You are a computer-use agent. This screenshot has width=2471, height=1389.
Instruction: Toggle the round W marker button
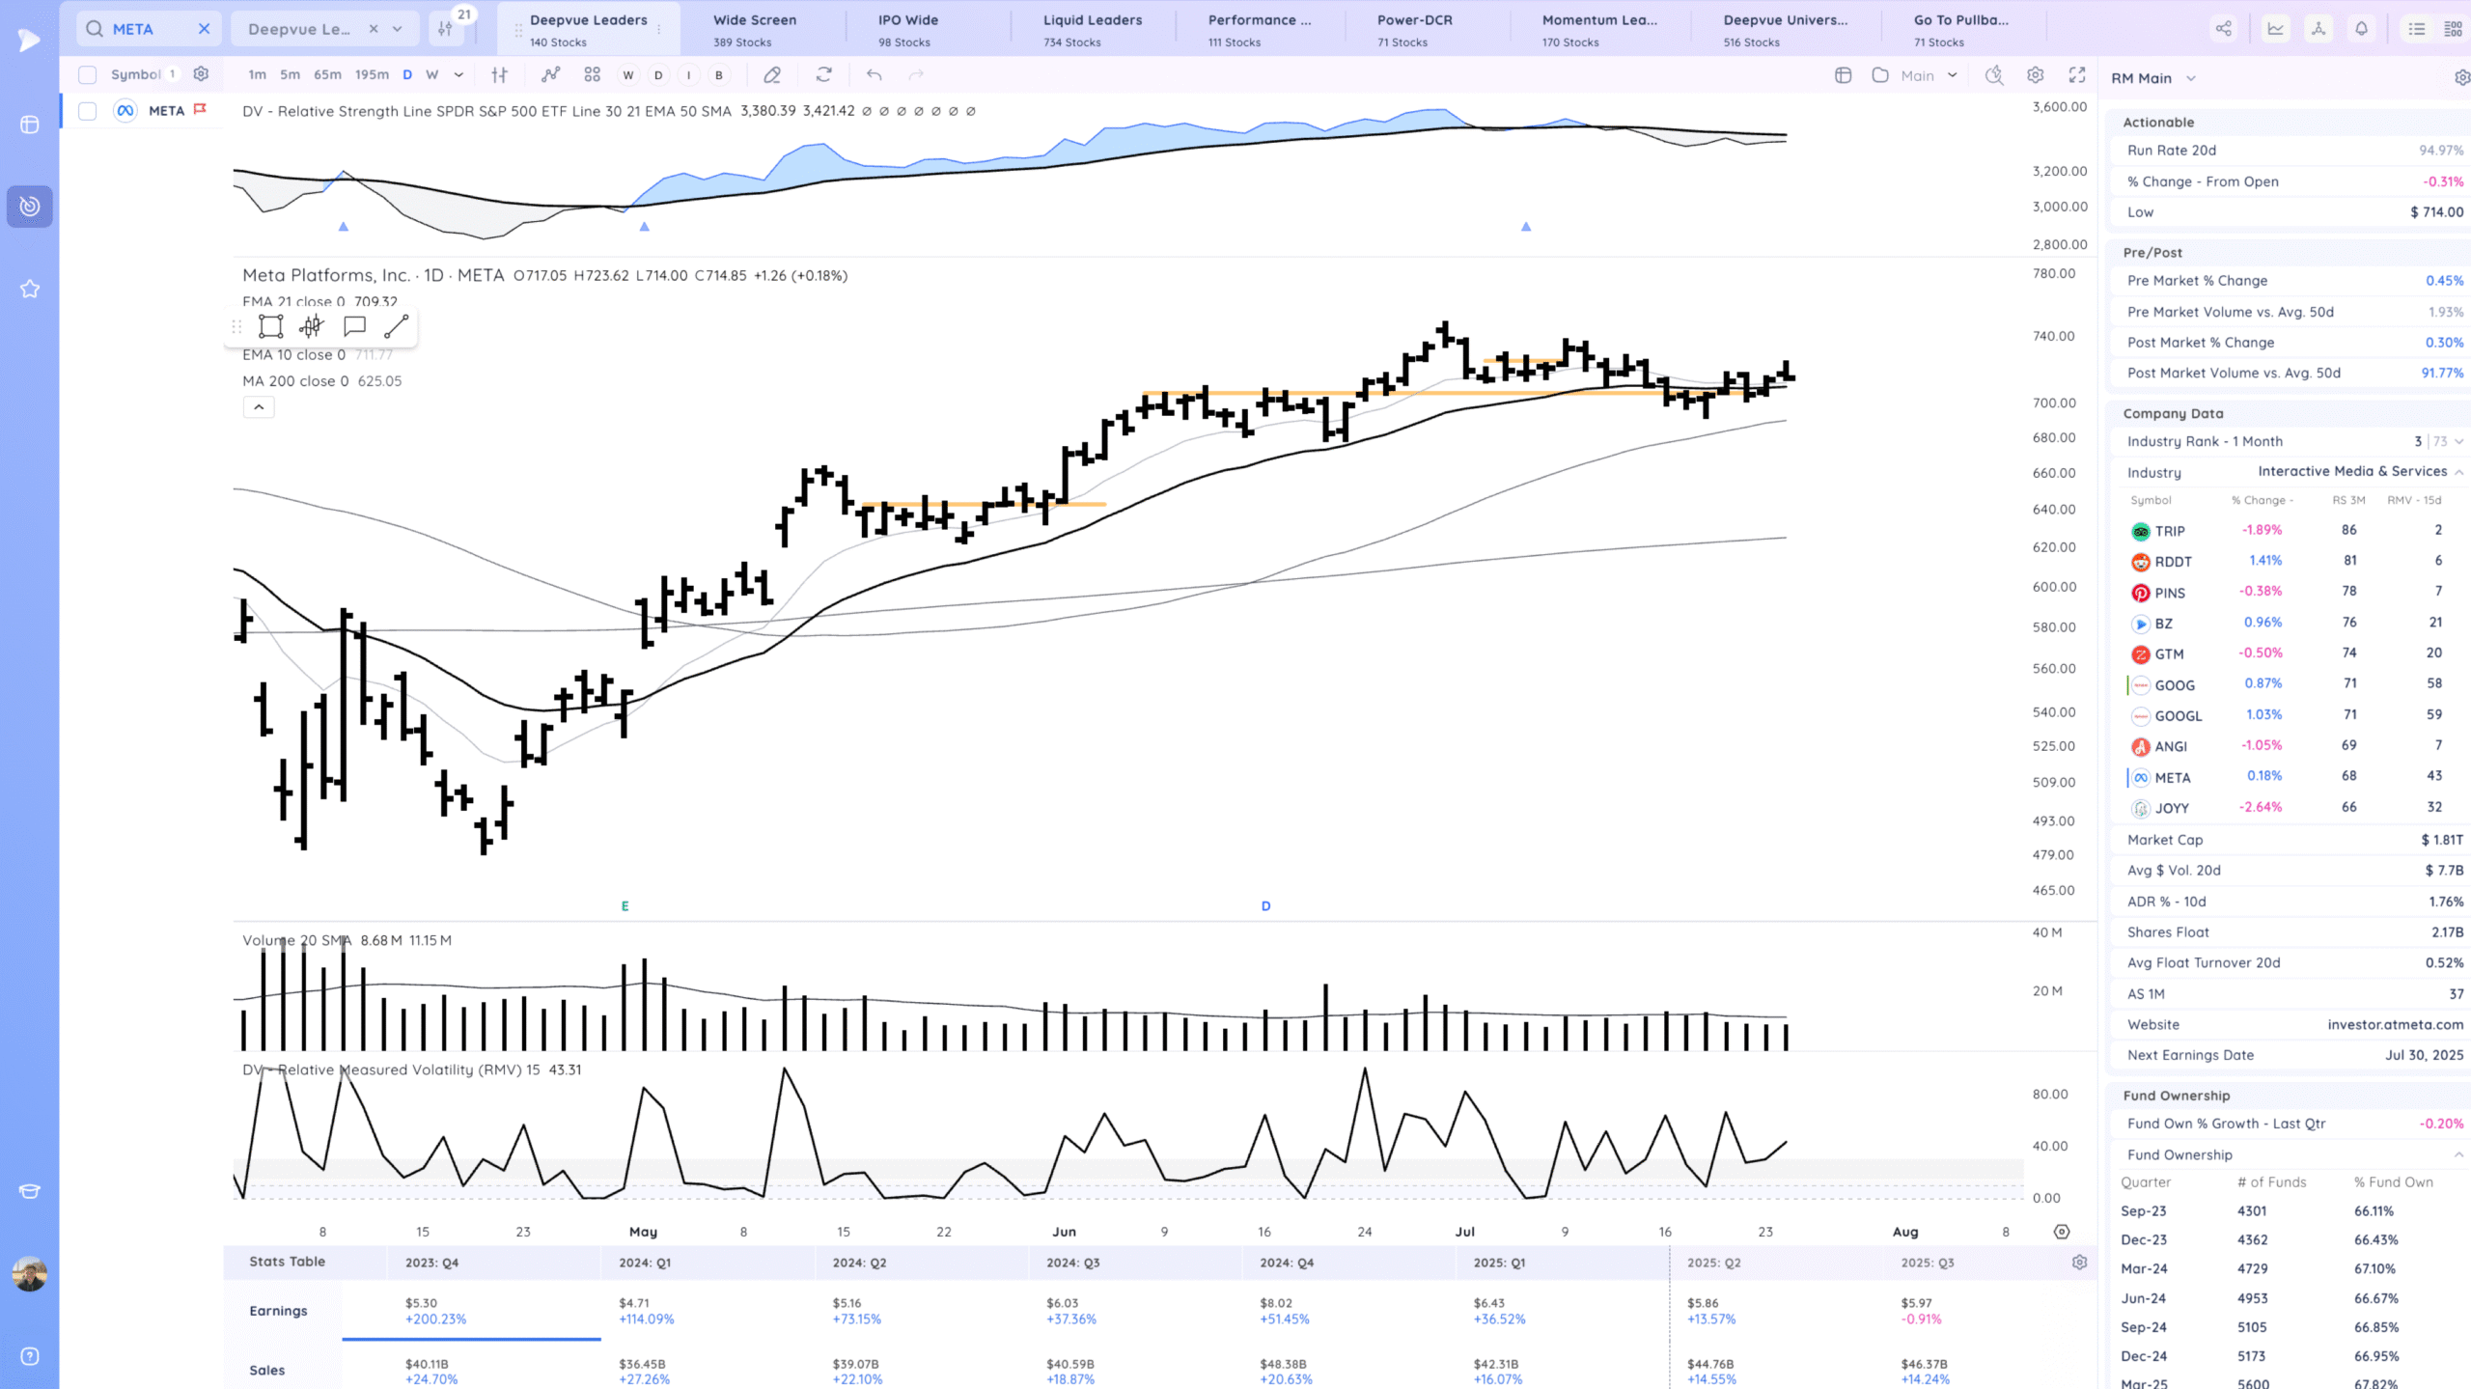click(628, 74)
